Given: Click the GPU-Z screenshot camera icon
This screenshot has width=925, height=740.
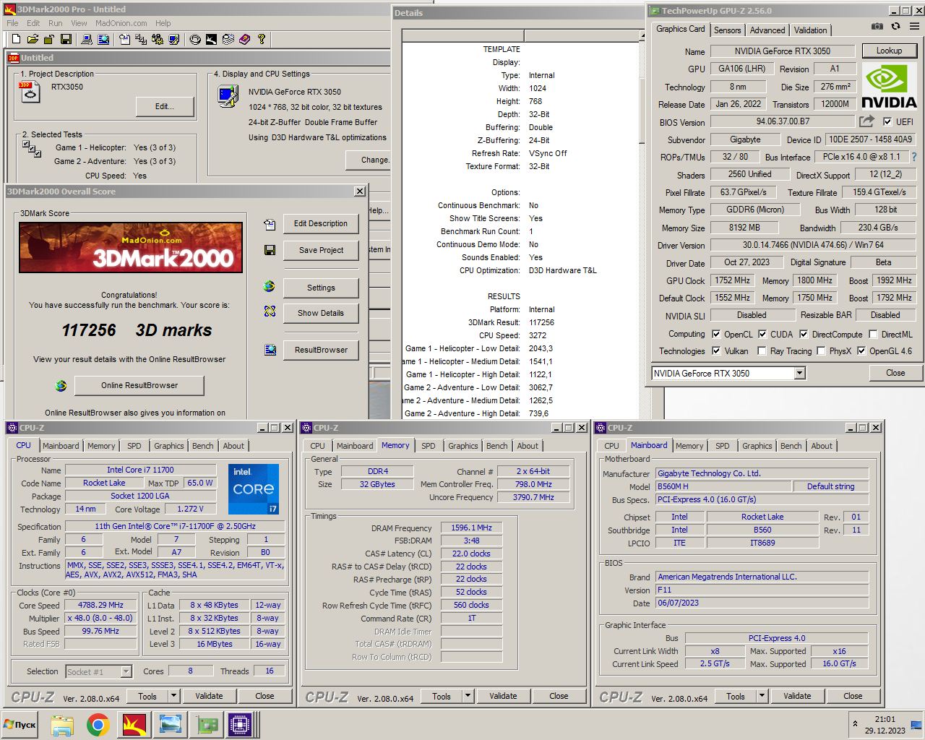Looking at the screenshot, I should coord(877,26).
